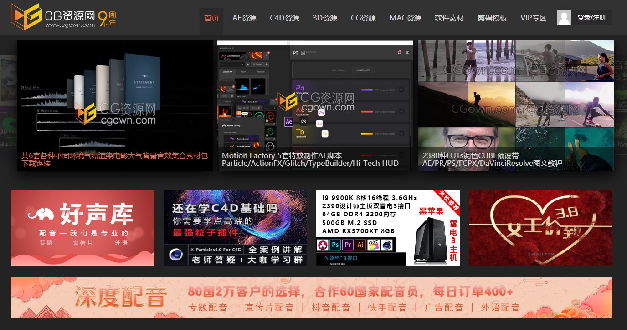The image size is (627, 330).
Task: Click the user avatar placeholder icon
Action: 564,17
